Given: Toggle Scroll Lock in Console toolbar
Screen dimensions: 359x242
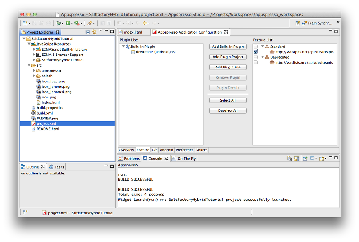Looking at the screenshot, I should (x=297, y=158).
